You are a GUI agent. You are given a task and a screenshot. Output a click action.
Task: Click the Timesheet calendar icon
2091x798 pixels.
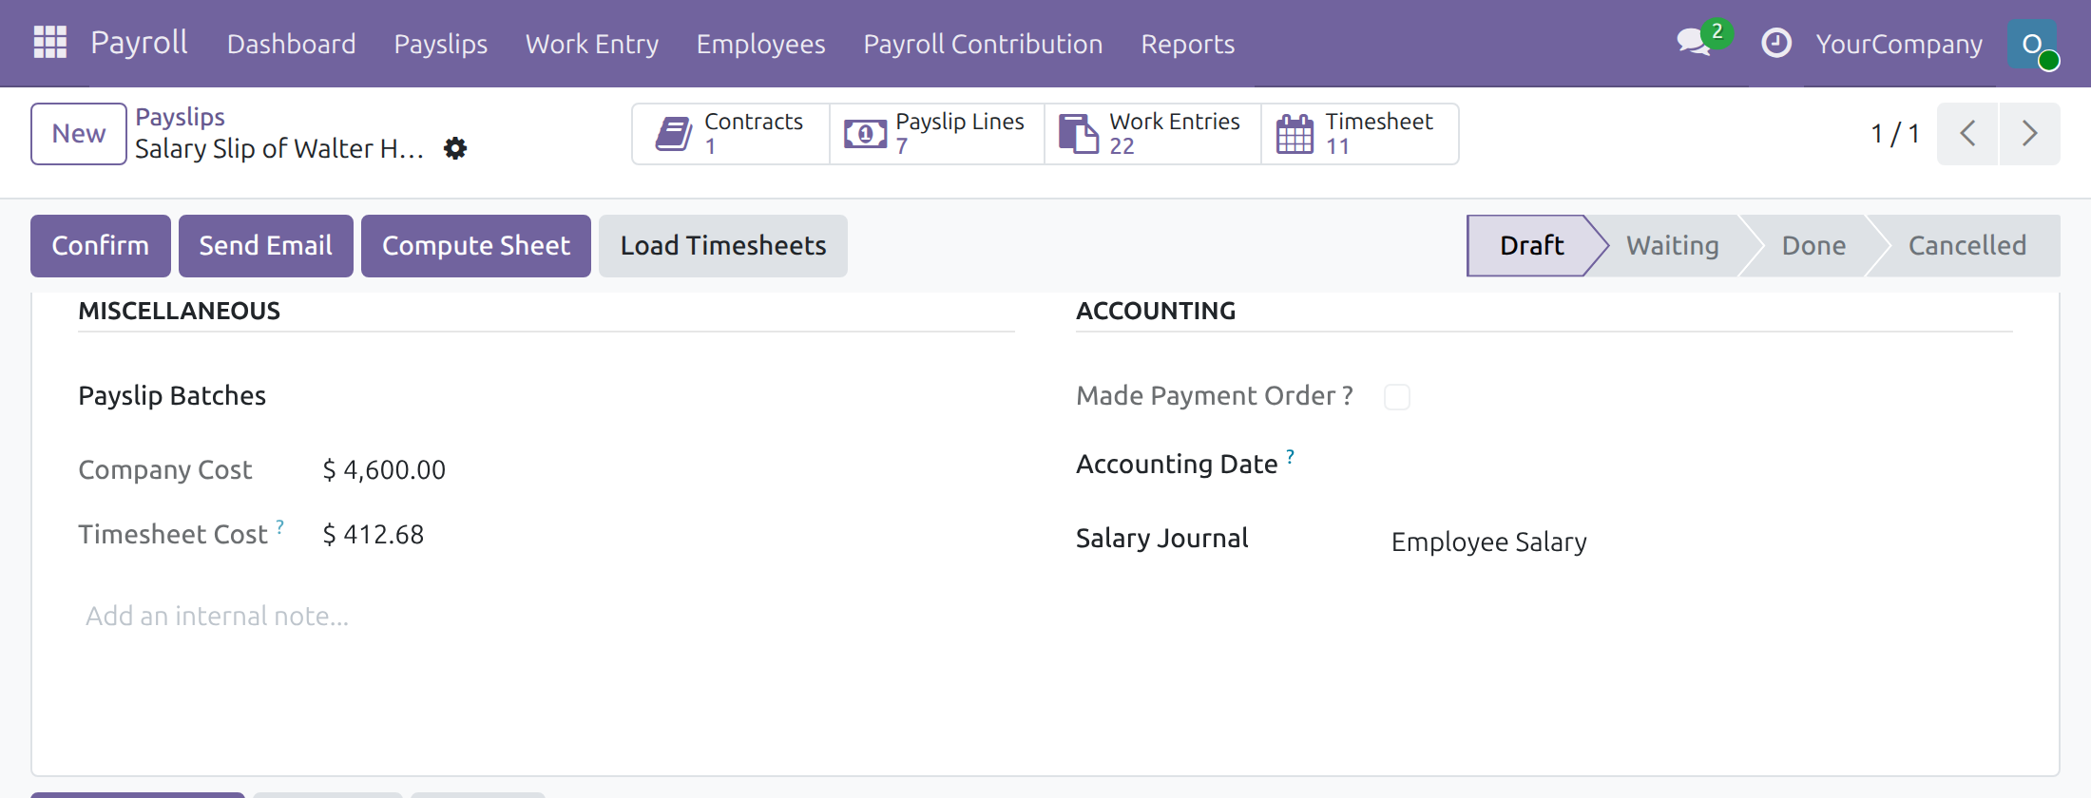1295,134
